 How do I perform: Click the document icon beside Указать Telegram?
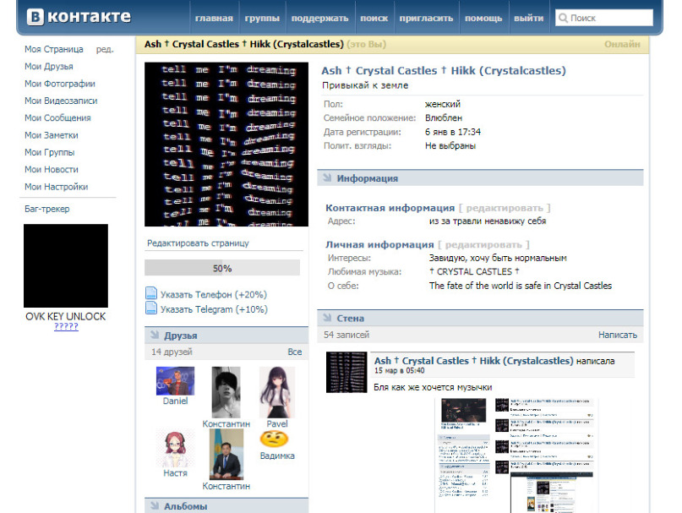pyautogui.click(x=151, y=309)
